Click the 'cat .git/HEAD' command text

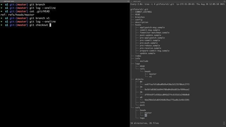pos(40,11)
